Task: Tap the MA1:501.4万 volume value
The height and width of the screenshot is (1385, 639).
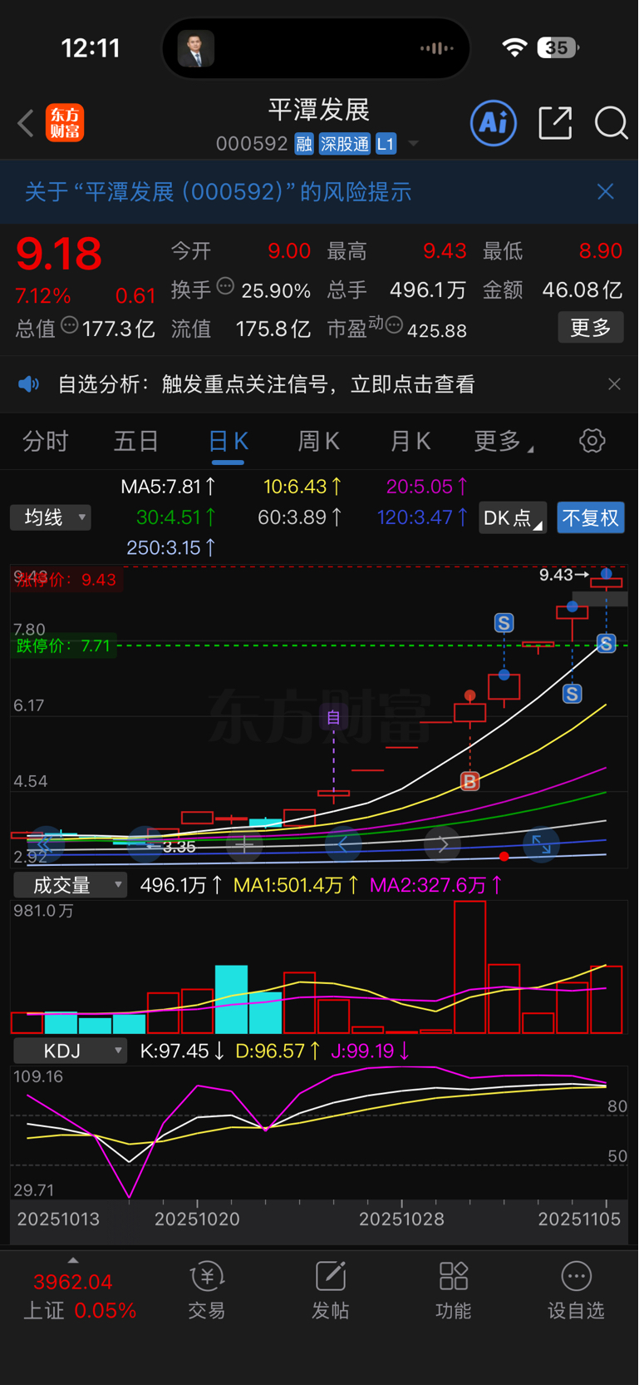Action: [x=297, y=885]
